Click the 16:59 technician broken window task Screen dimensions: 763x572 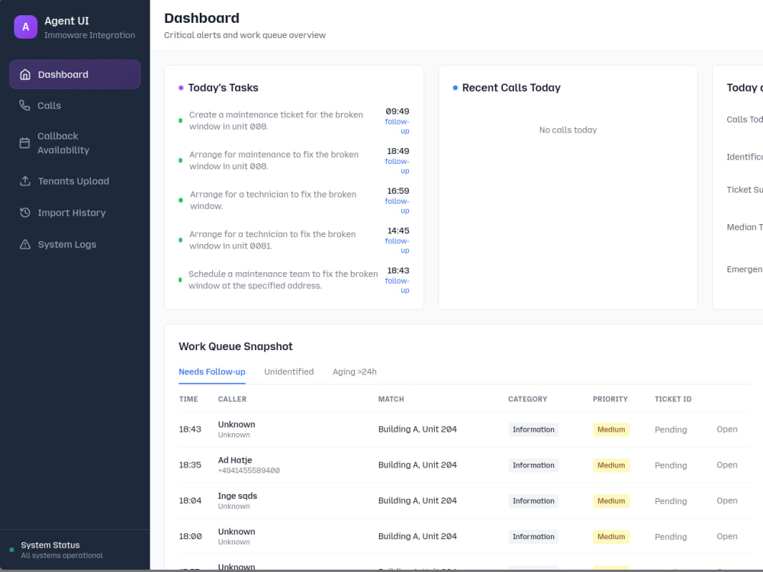273,200
